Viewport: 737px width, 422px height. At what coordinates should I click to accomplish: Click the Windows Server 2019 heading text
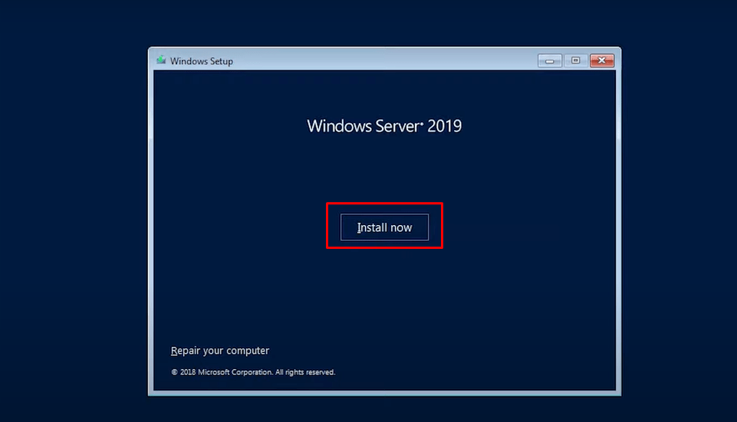[x=384, y=126]
